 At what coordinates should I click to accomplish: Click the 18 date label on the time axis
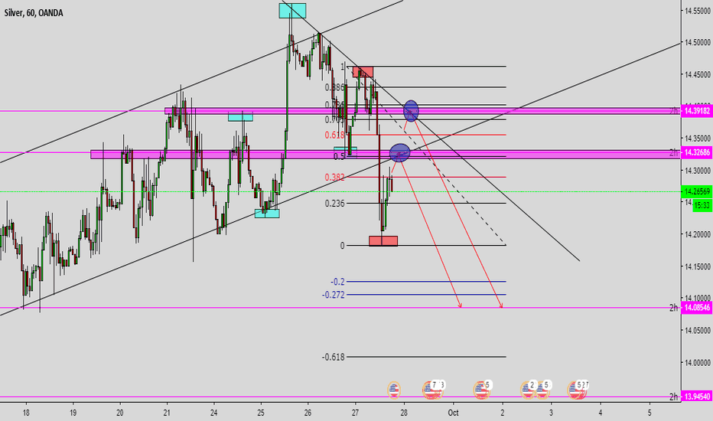26,413
